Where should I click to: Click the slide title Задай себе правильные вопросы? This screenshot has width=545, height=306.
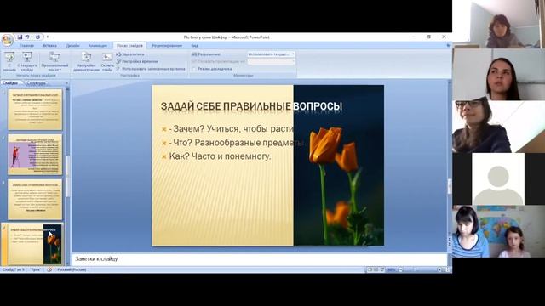[x=251, y=106]
